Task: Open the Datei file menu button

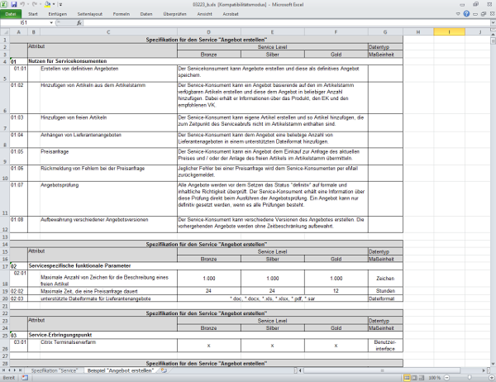Action: point(12,14)
